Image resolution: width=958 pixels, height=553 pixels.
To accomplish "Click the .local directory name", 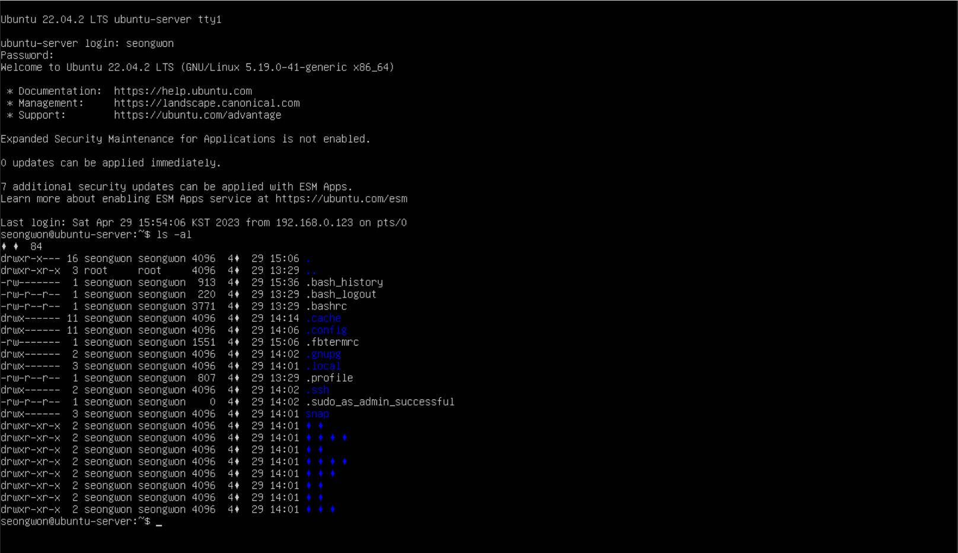I will (x=324, y=366).
